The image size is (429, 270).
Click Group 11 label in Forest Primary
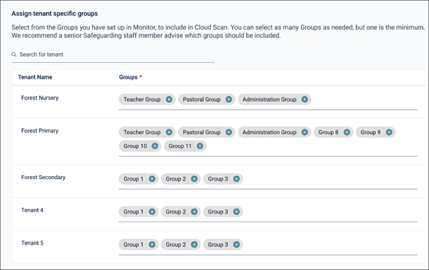click(x=180, y=146)
